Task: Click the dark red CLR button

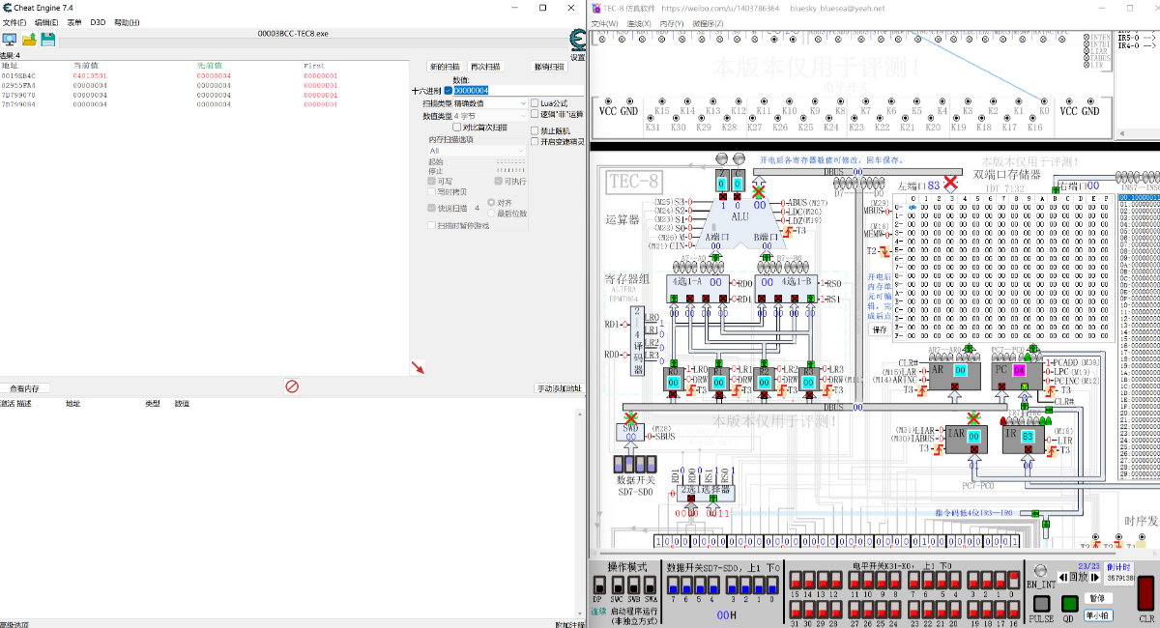Action: (x=1145, y=592)
